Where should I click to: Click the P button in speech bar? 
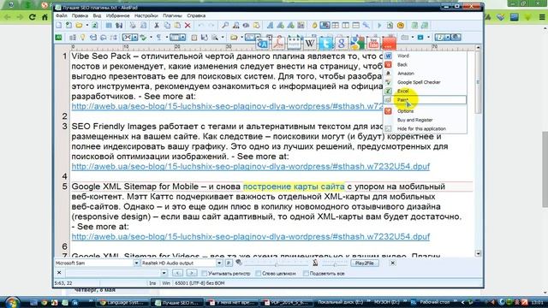229,264
